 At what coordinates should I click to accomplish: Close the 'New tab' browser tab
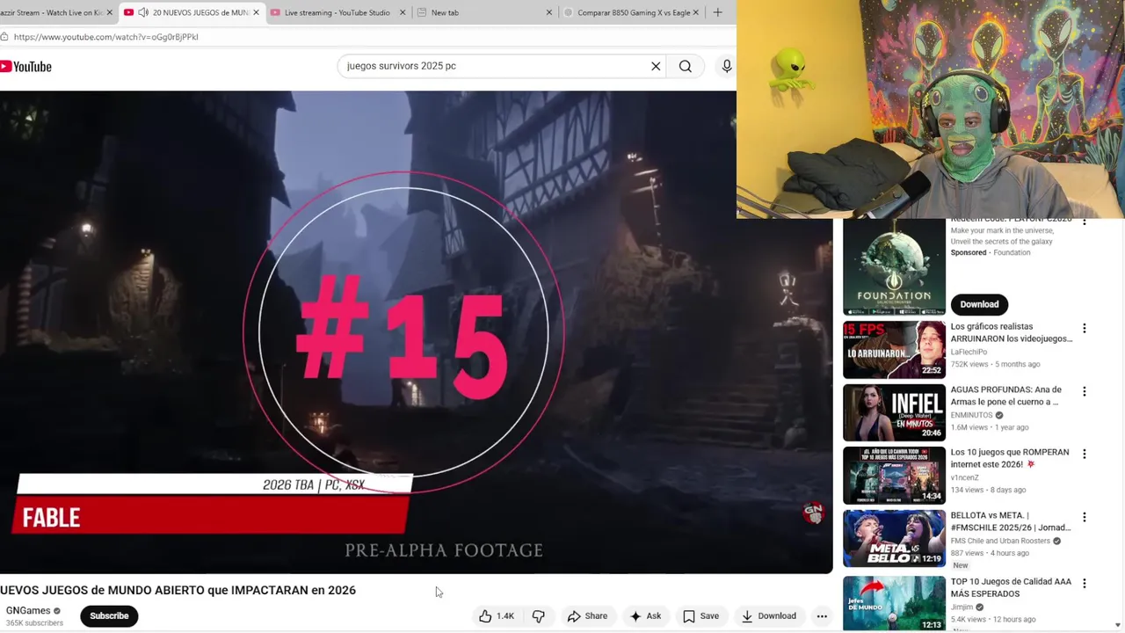549,12
